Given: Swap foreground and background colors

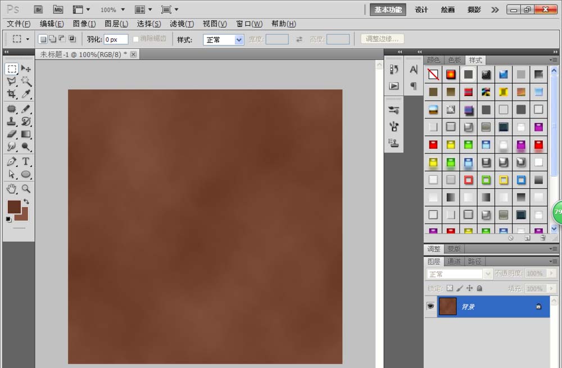Looking at the screenshot, I should [26, 202].
